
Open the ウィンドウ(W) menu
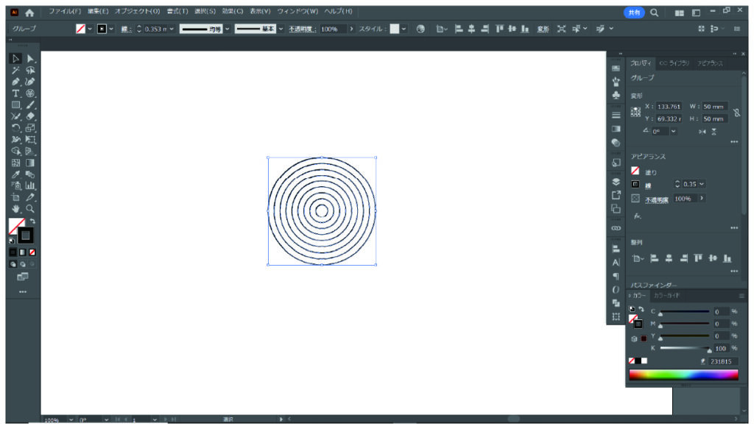click(297, 11)
